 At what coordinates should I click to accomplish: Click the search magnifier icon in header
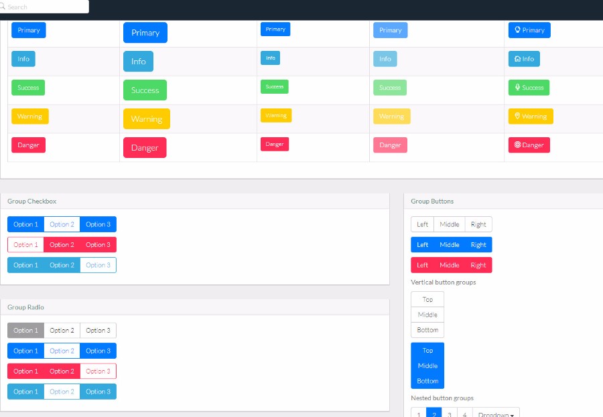[2, 7]
